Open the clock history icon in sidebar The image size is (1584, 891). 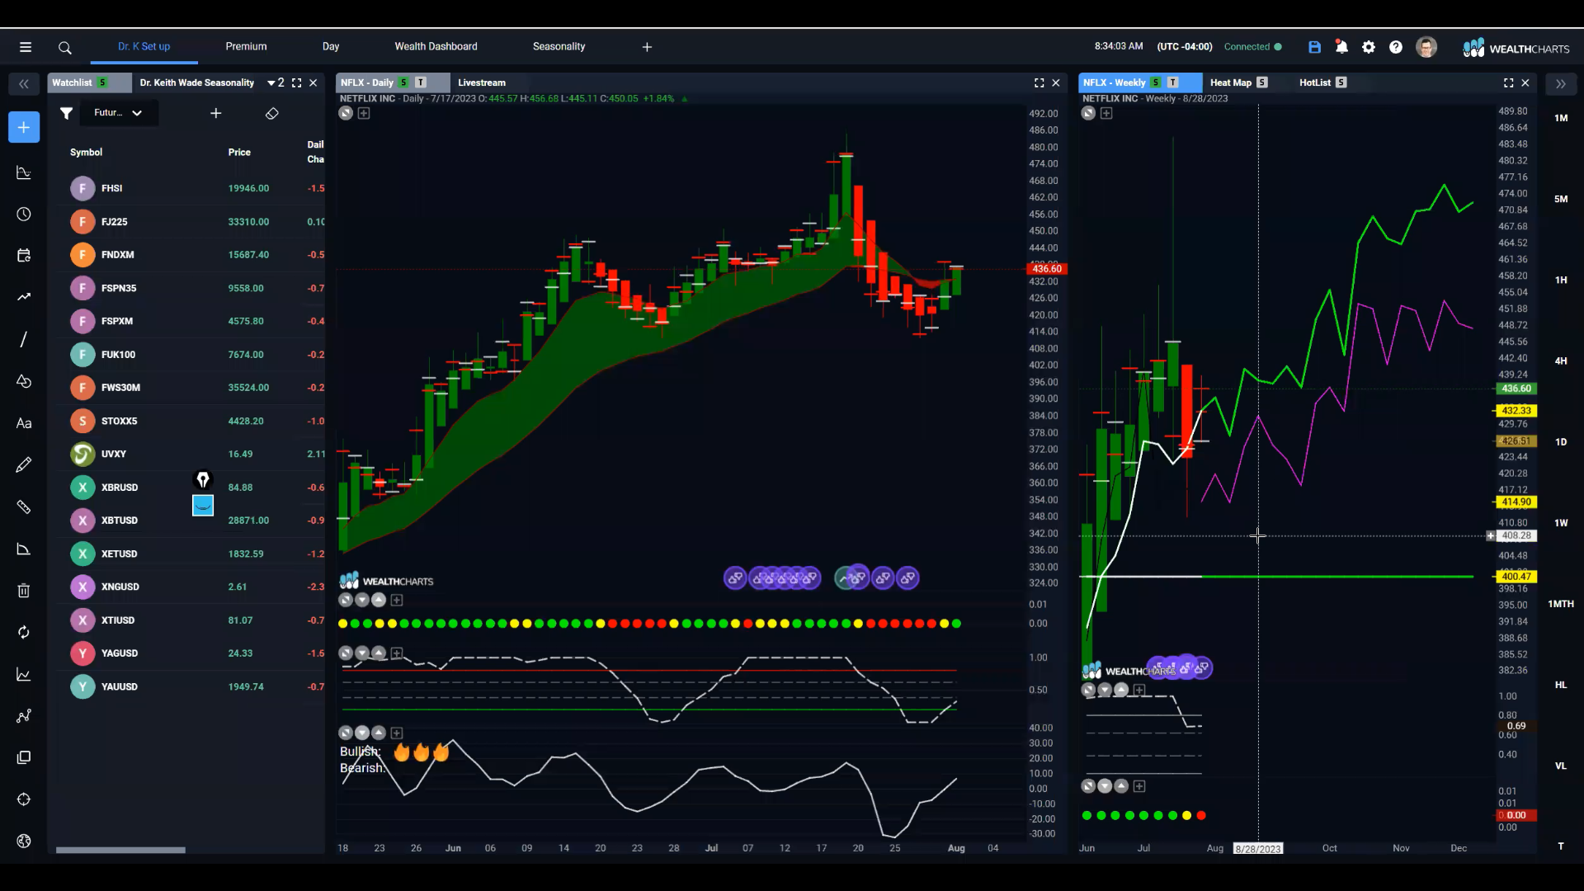click(24, 214)
